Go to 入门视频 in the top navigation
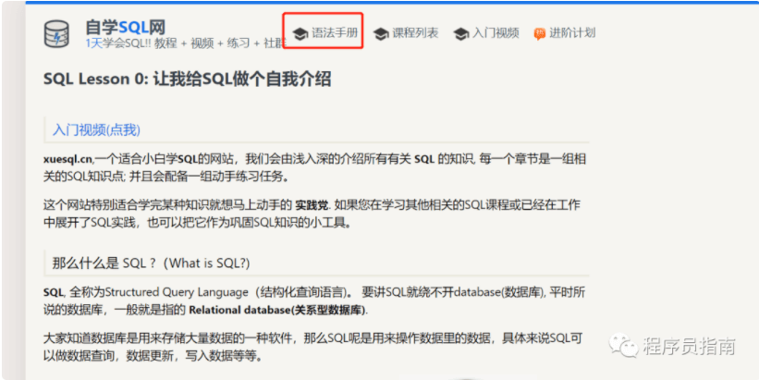 [496, 33]
